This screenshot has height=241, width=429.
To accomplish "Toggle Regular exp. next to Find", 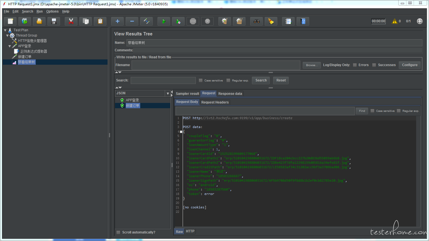I will (x=399, y=111).
